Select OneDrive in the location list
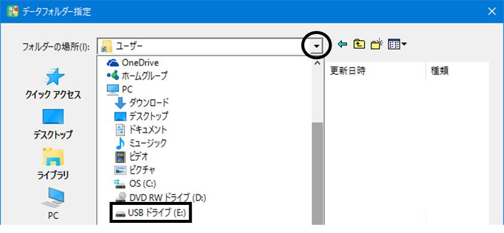Screen dimensions: 504x233 pyautogui.click(x=133, y=63)
